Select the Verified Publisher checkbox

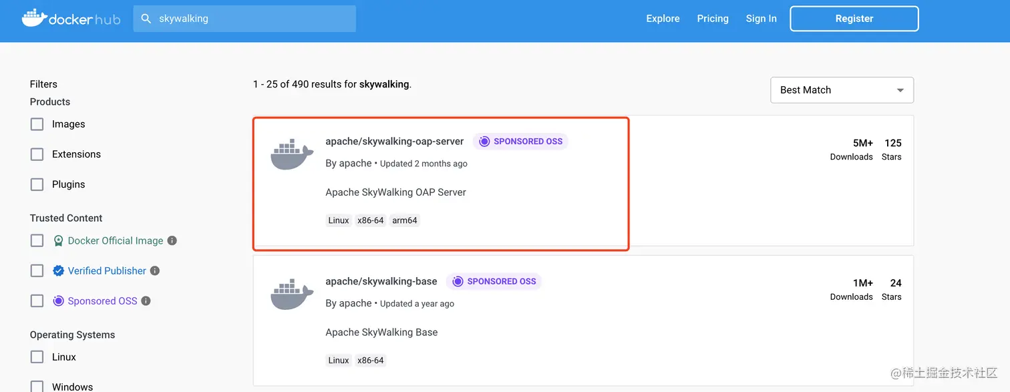point(37,270)
